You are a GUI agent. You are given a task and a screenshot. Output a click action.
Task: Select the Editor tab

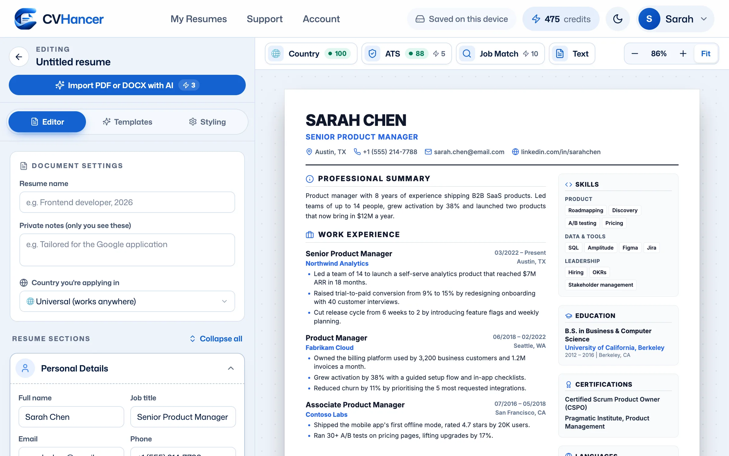[47, 122]
